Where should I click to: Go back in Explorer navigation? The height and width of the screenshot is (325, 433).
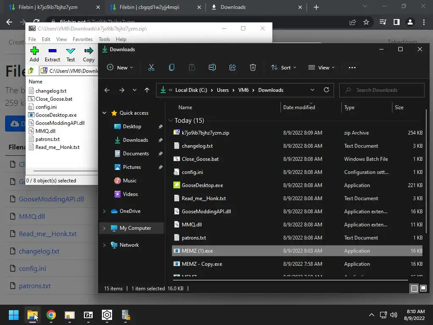tap(107, 90)
